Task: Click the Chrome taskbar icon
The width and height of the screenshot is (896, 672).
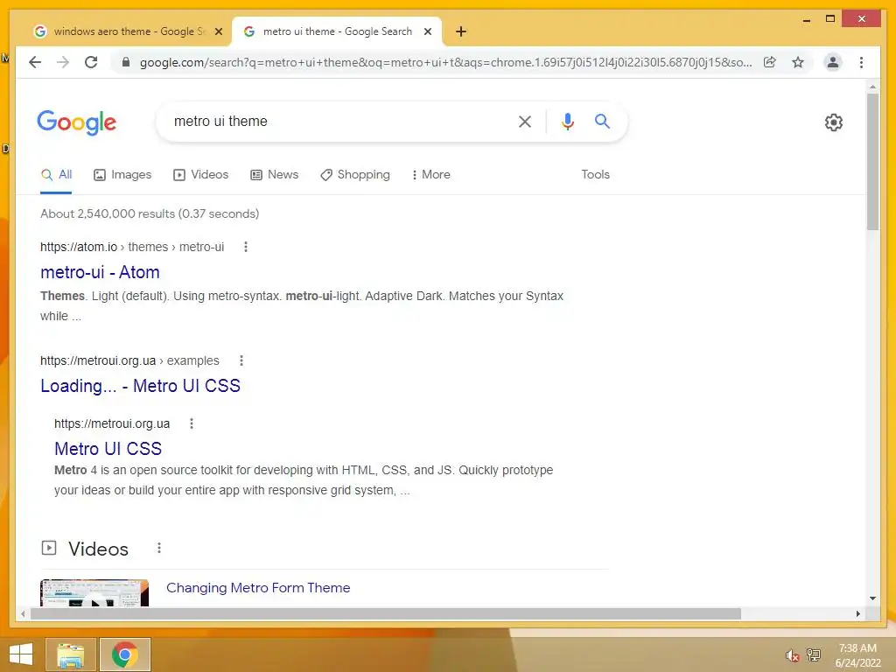Action: pyautogui.click(x=125, y=654)
